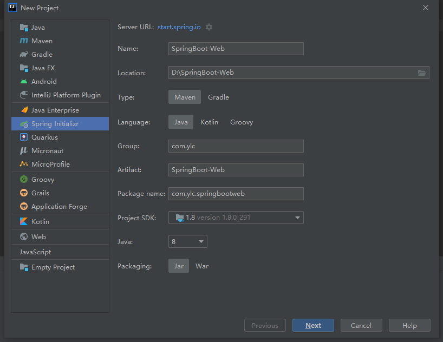Close the New Project dialog
443x342 pixels.
coord(426,8)
